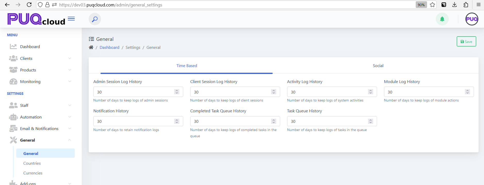Adjust Notification History spinner
The width and height of the screenshot is (484, 185).
pyautogui.click(x=177, y=121)
